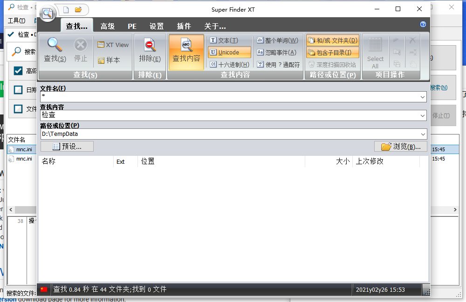Viewport: 466px width, 302px height.
Task: Switch to the 设置 tab
Action: click(x=157, y=27)
